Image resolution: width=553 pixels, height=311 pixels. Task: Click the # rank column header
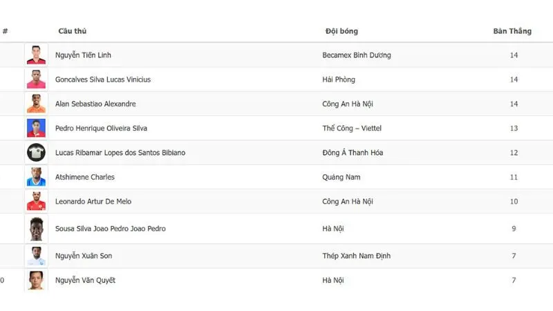5,31
